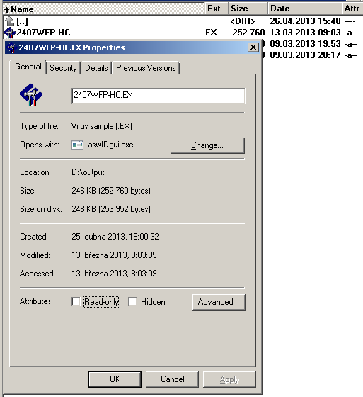Click the <DIR> size entry

[243, 21]
